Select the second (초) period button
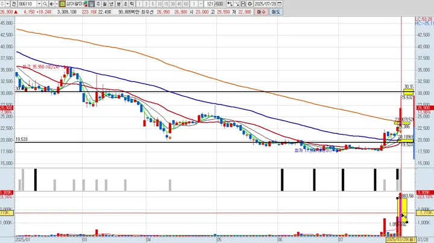The height and width of the screenshot is (243, 434). pyautogui.click(x=125, y=4)
